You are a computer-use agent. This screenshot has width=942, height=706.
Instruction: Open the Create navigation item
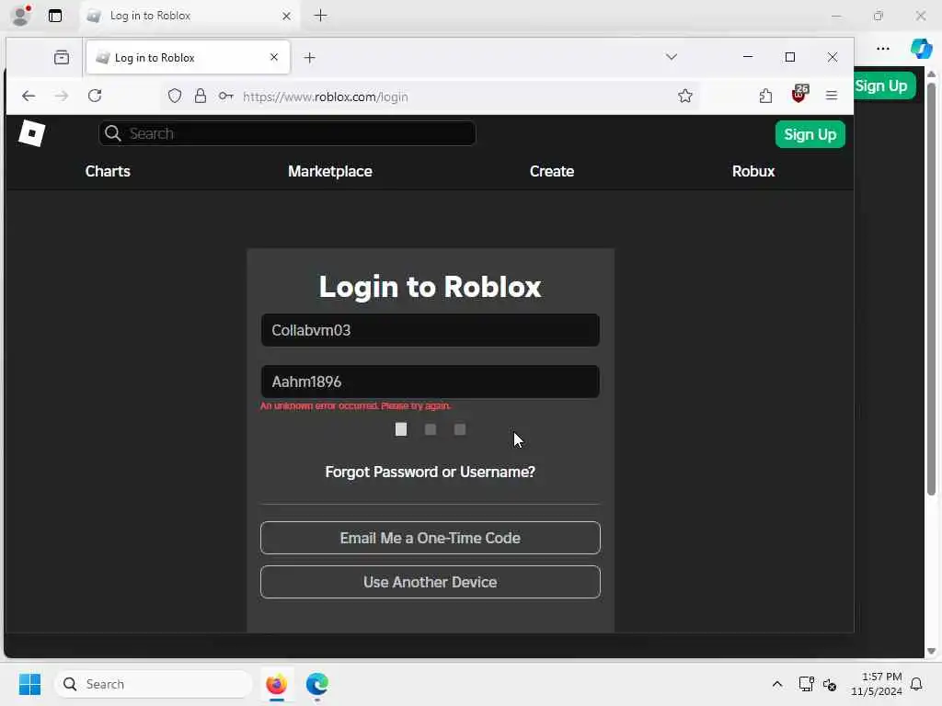pos(552,171)
